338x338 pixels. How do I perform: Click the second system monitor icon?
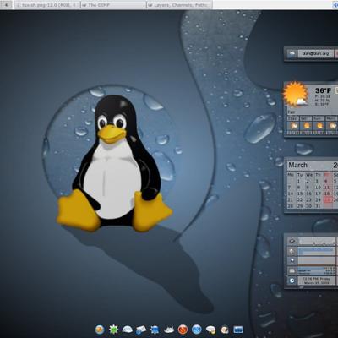(x=292, y=251)
